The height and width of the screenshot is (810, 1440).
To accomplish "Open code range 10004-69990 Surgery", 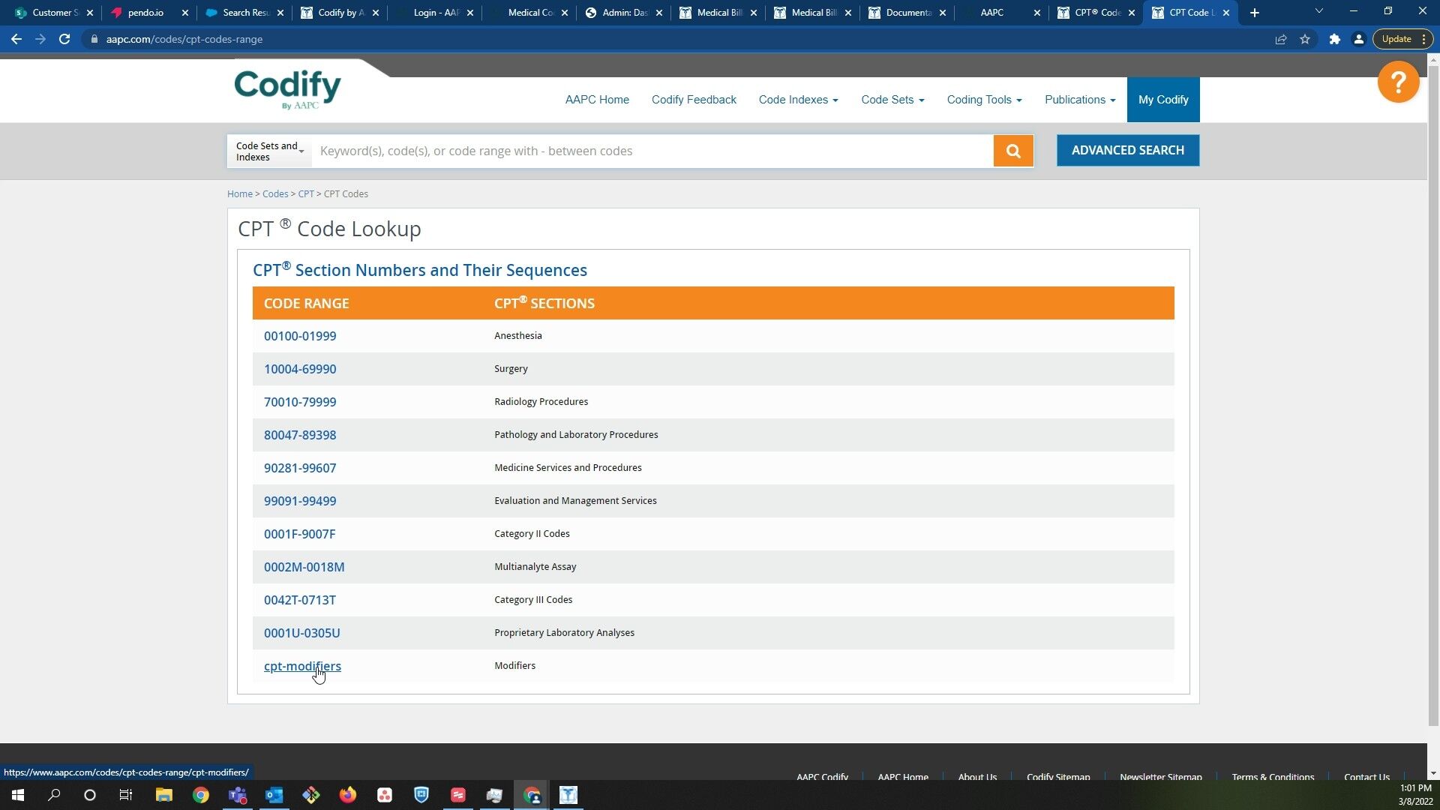I will click(x=300, y=369).
